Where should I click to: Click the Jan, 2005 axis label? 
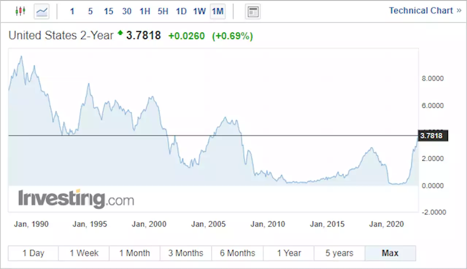(208, 224)
